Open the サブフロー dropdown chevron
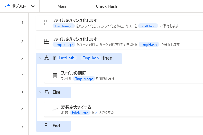The height and width of the screenshot is (135, 203). coord(33,6)
